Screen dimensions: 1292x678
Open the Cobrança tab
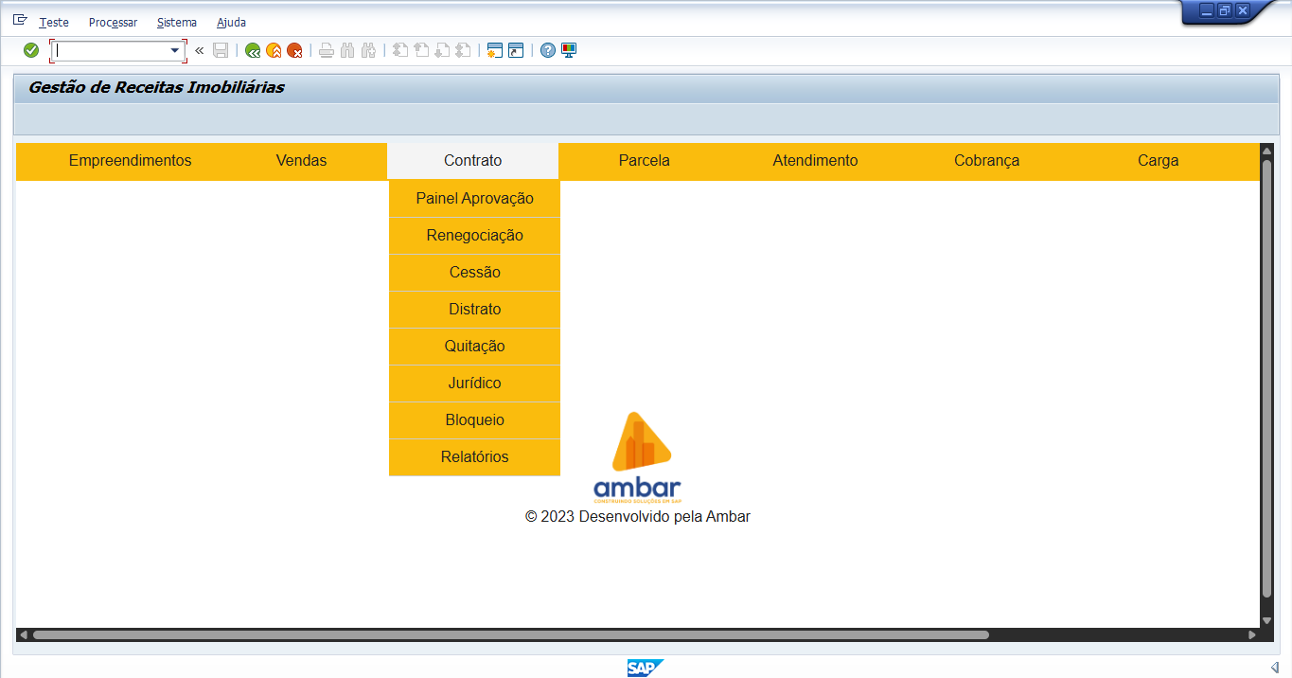click(x=986, y=161)
